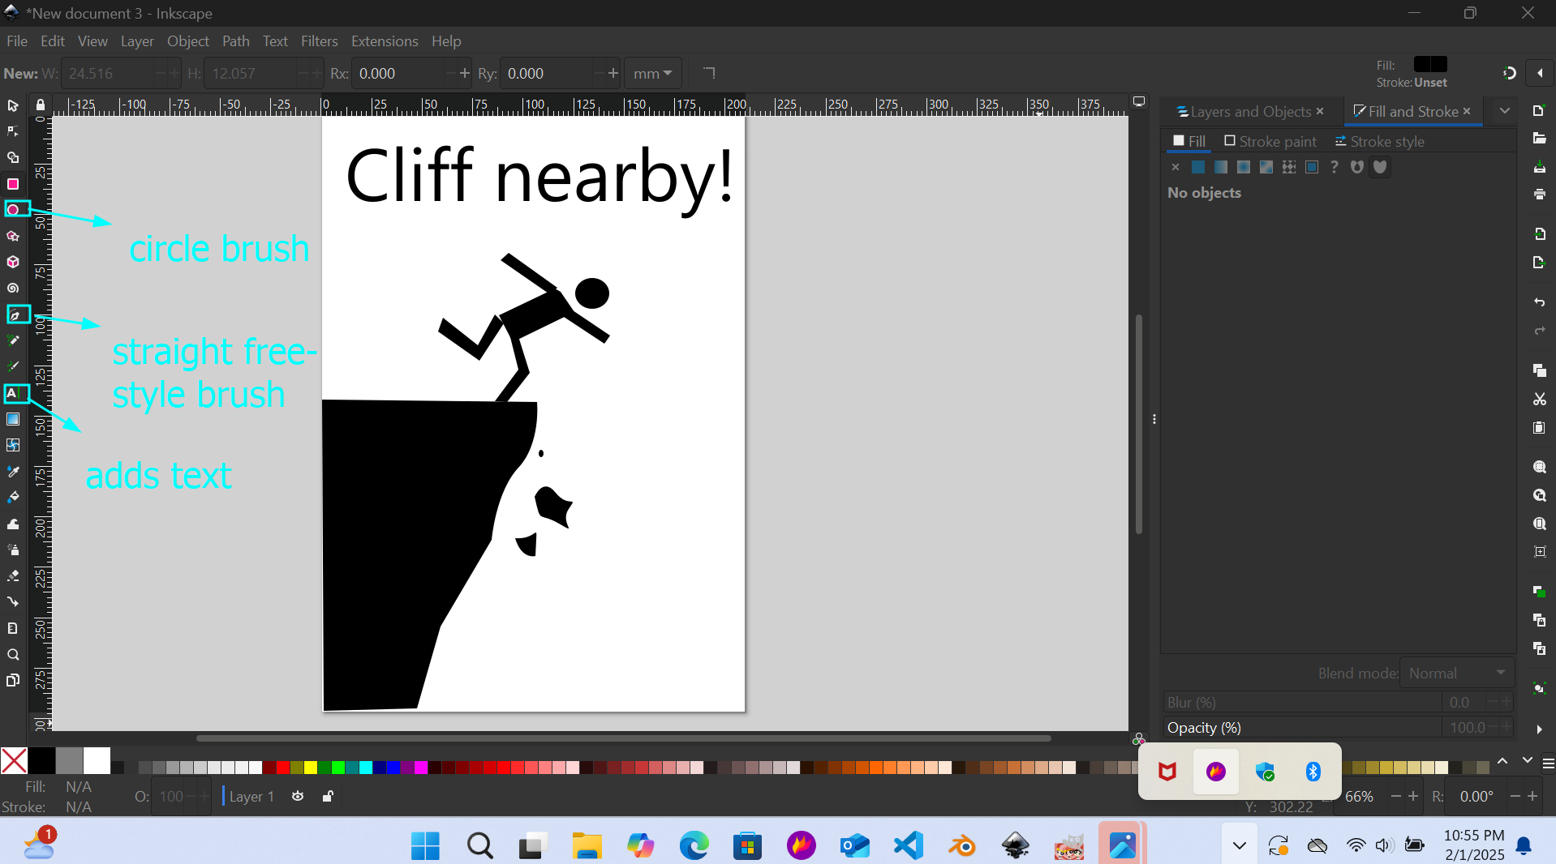The height and width of the screenshot is (864, 1556).
Task: Expand the dialog panel tabs chevron
Action: (1504, 111)
